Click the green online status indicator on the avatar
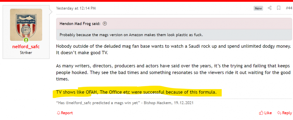 point(26,40)
